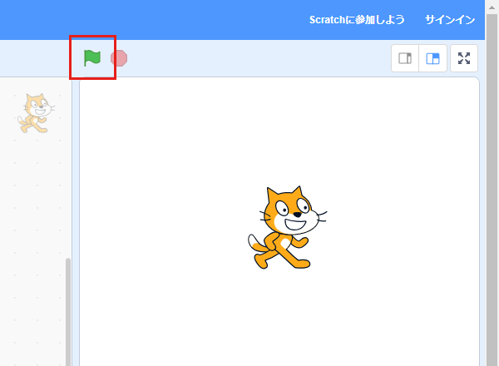Switch to the large stage layout
Viewport: 499px width, 366px height.
pos(432,58)
